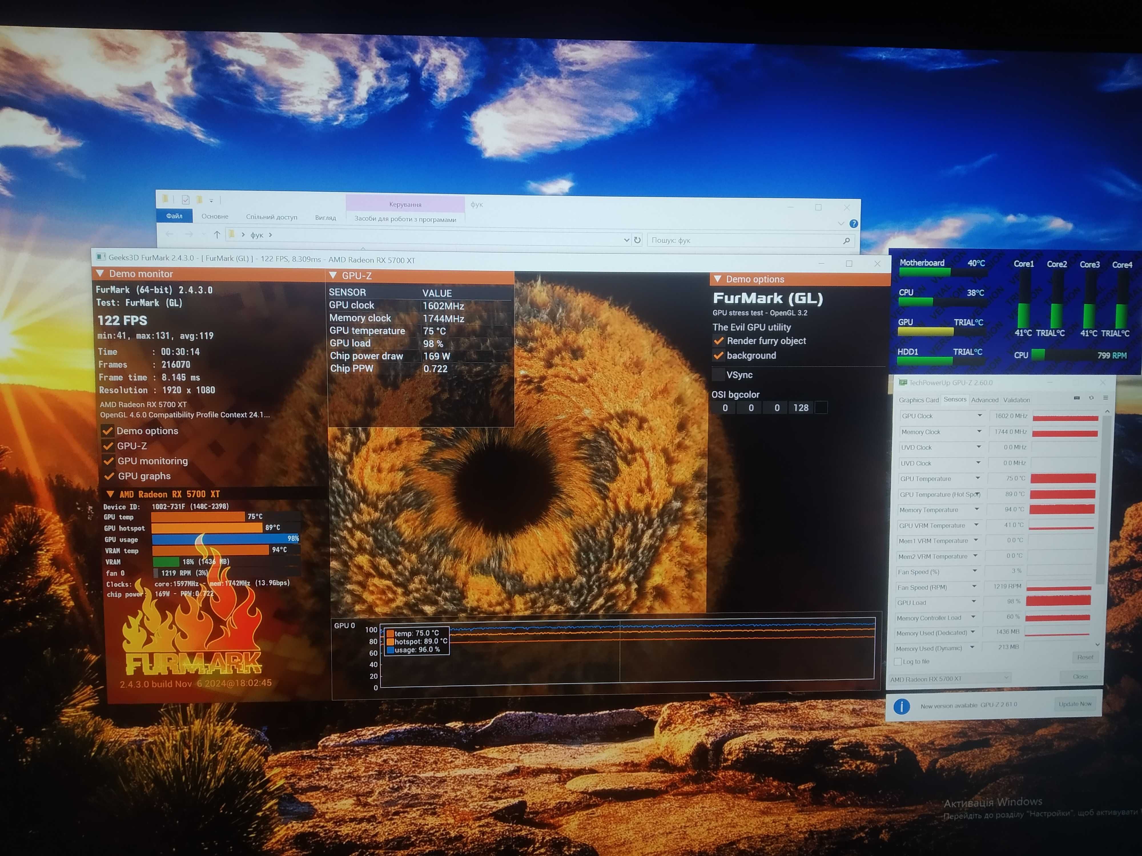This screenshot has width=1142, height=856.
Task: Open Memory Temperature sensor dropdown arrow
Action: [977, 509]
